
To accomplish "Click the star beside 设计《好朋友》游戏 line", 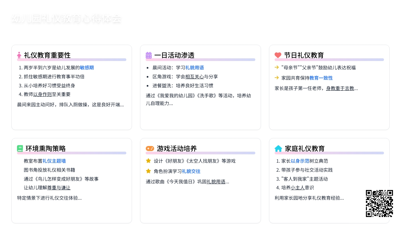I will click(x=148, y=161).
